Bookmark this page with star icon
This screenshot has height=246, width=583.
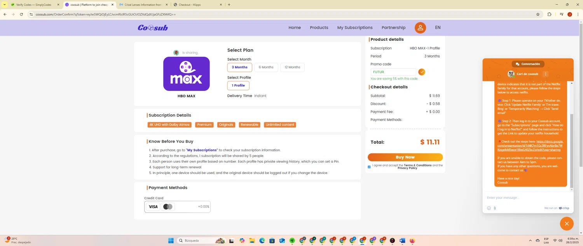click(538, 14)
